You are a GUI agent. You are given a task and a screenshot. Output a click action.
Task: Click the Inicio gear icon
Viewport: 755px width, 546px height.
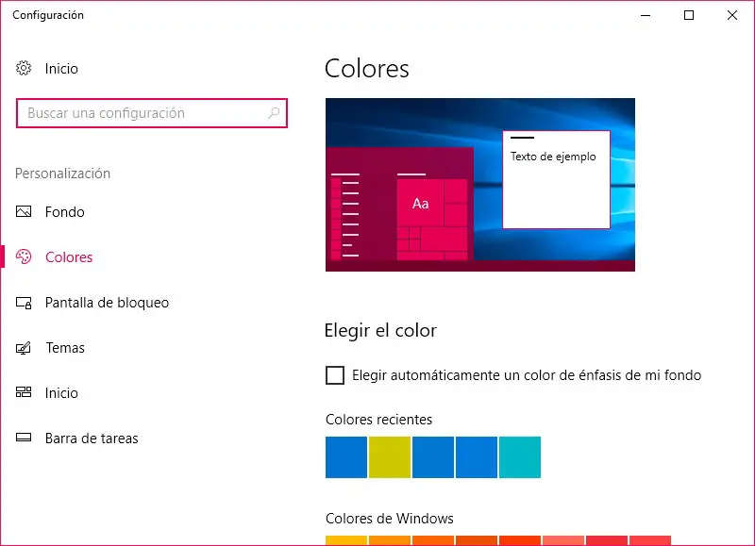coord(25,69)
